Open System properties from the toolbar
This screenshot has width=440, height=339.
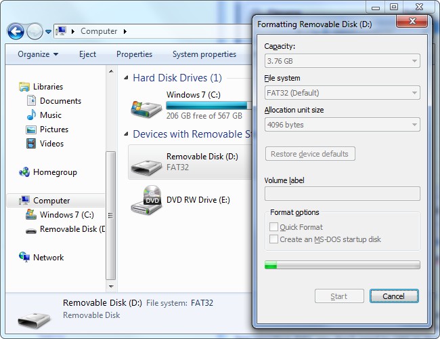tap(204, 54)
